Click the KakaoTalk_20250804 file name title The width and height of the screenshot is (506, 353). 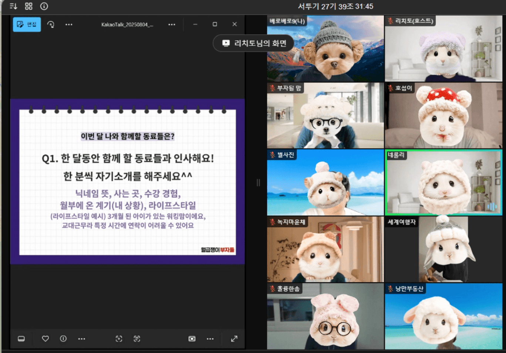pos(127,24)
